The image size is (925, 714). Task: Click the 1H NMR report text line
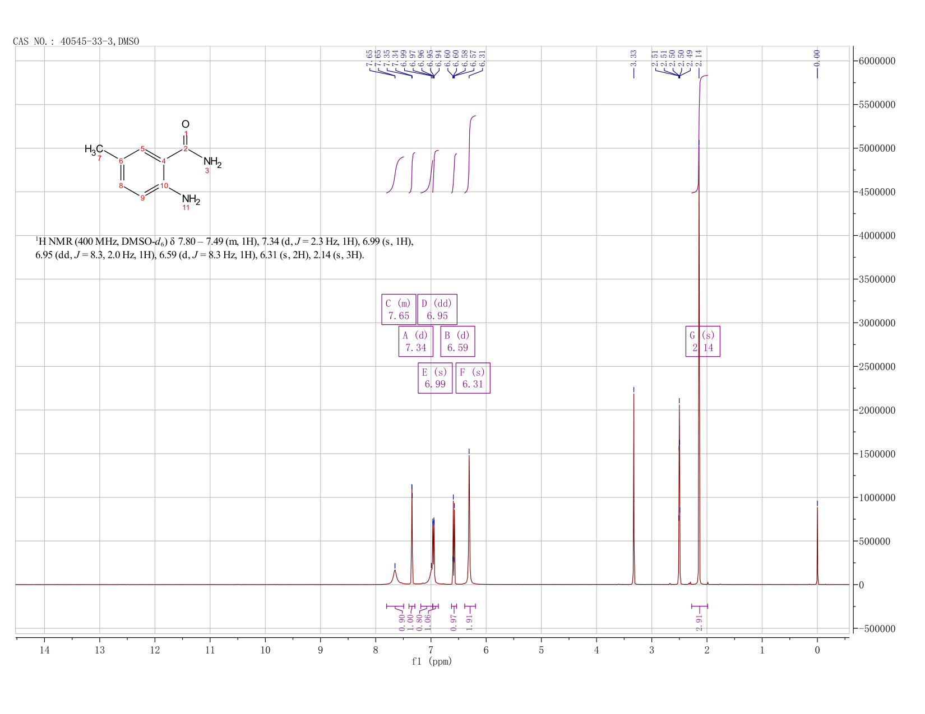pos(225,248)
